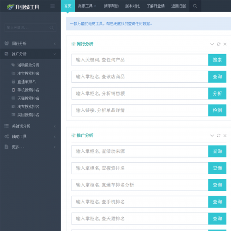Open 淘宝搜索排名 in the sidebar
This screenshot has height=231, width=231.
pos(28,73)
